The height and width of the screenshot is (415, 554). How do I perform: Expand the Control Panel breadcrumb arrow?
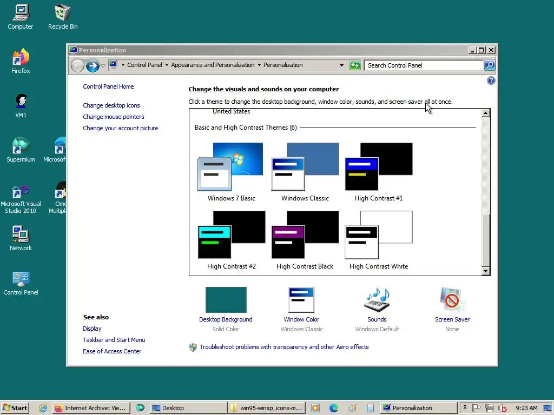(167, 65)
